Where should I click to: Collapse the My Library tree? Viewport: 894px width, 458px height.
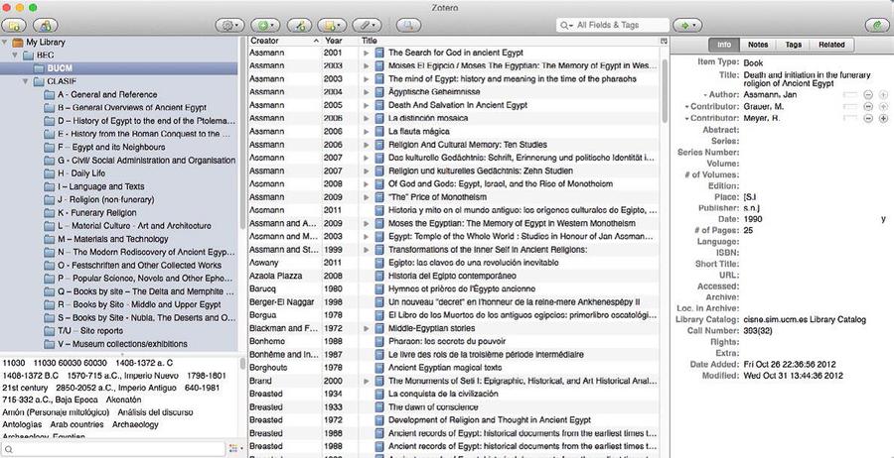7,43
